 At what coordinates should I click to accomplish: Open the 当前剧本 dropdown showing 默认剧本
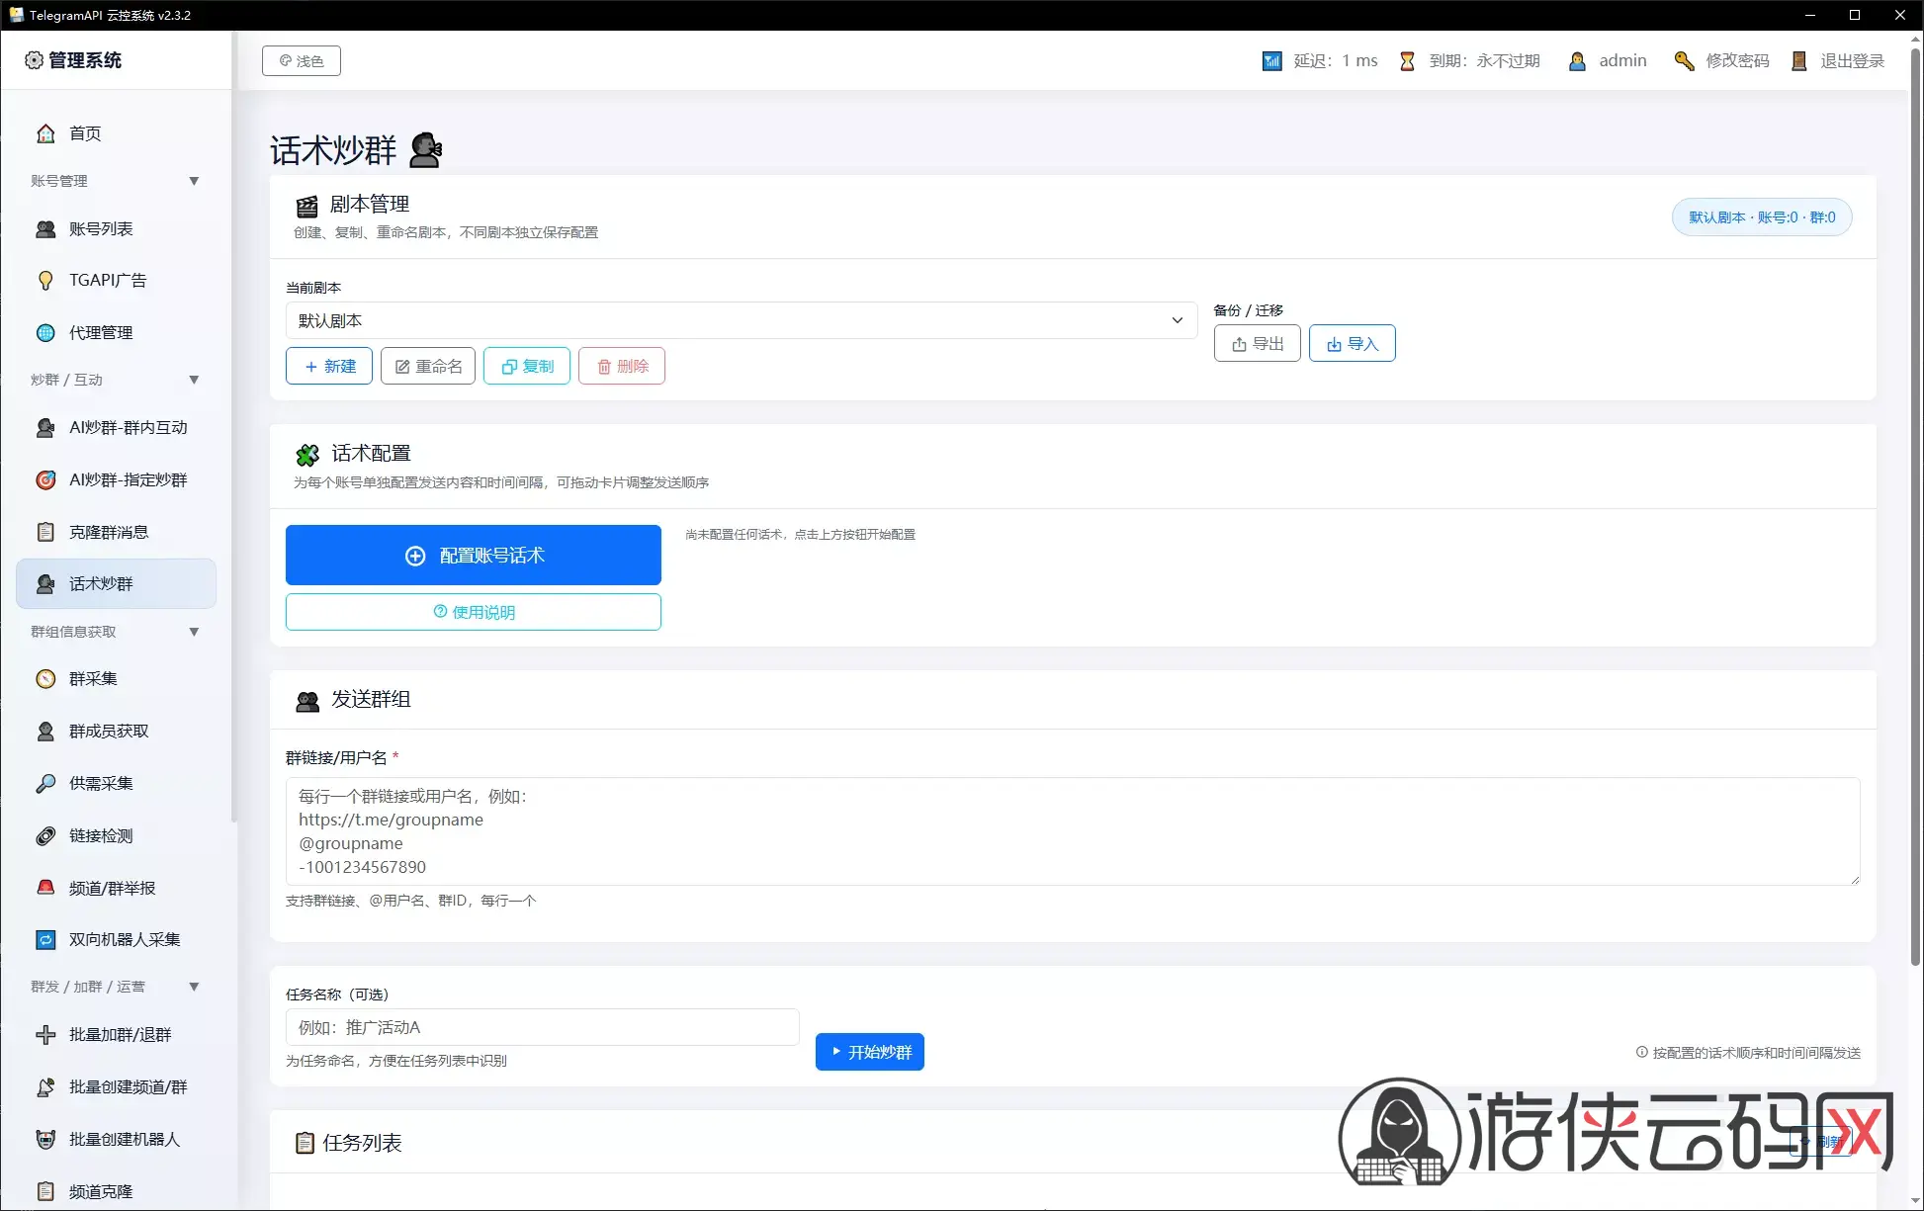[742, 320]
